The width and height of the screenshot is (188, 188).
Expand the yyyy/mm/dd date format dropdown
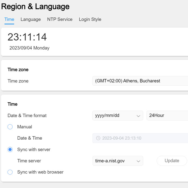117,115
